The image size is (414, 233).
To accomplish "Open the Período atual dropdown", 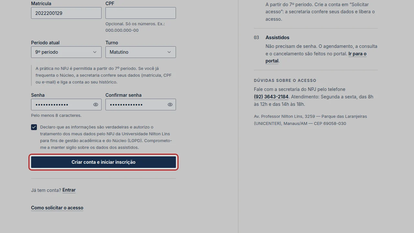I will [x=66, y=52].
